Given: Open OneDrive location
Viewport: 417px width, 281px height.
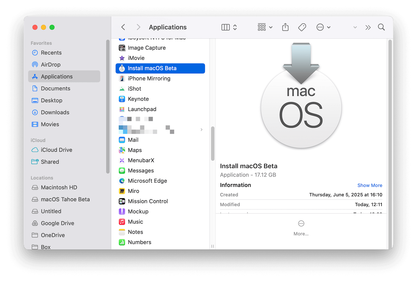Looking at the screenshot, I should coord(64,235).
